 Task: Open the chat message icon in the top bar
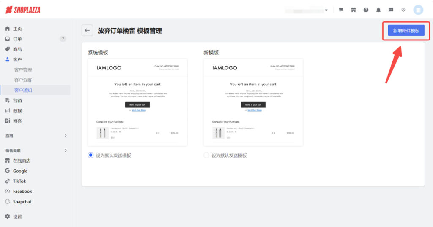point(391,10)
